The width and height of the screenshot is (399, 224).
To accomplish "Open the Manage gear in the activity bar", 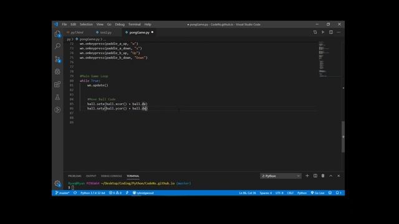I will point(57,184).
